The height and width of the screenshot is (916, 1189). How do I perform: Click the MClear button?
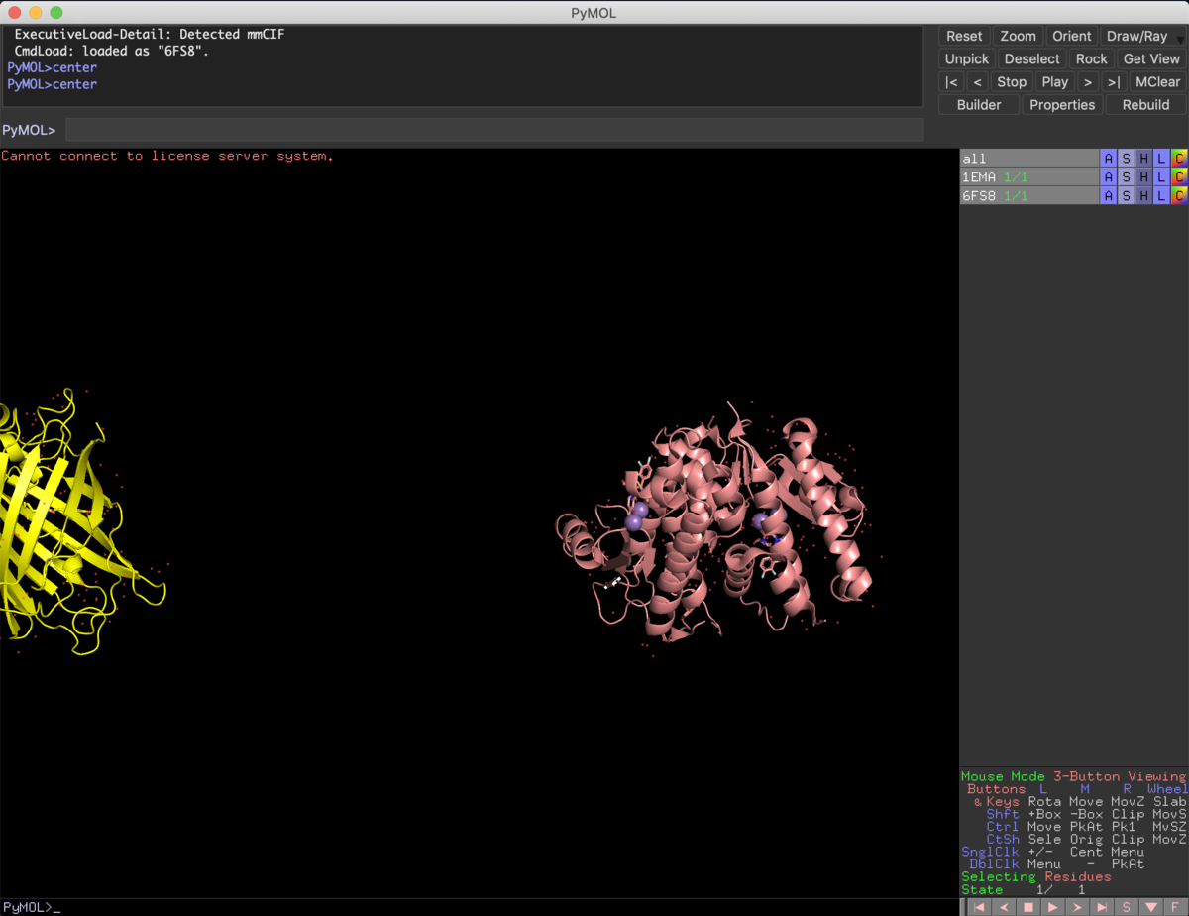tap(1157, 82)
